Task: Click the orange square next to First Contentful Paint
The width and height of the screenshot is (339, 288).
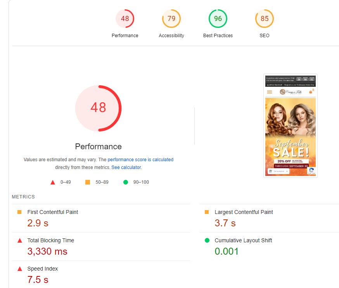Action: coord(19,212)
